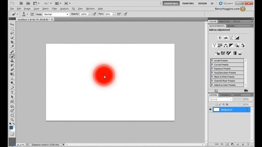Switch to the Design workspace
Screen dimensions: 262x147
(x=202, y=3)
